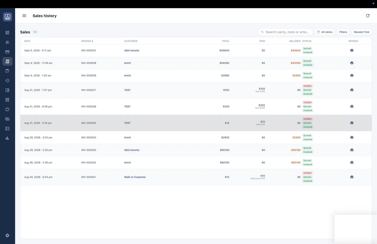
Task: Open the Filters button
Action: point(343,32)
